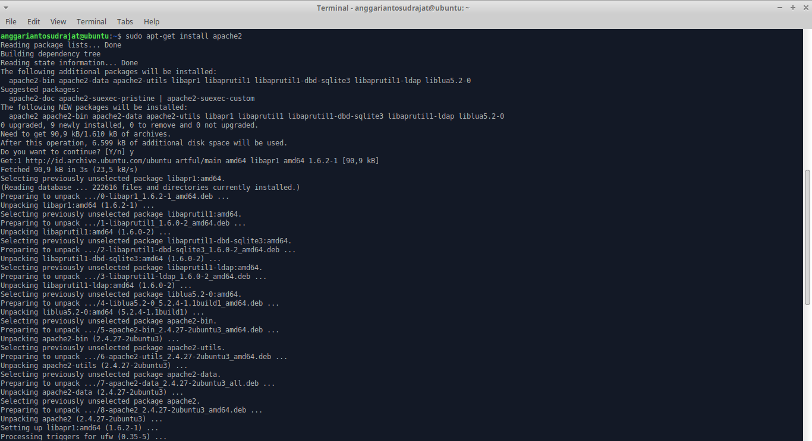The image size is (812, 441).
Task: Click 'Setting up libapr1:amd64 (1.6.2-1)' line
Action: click(x=80, y=428)
